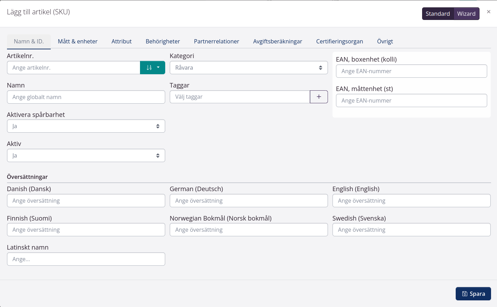Select Standard mode toggle
497x307 pixels.
click(x=437, y=14)
